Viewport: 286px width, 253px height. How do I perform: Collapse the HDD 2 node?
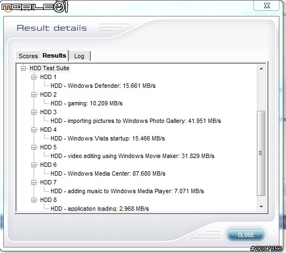click(34, 94)
